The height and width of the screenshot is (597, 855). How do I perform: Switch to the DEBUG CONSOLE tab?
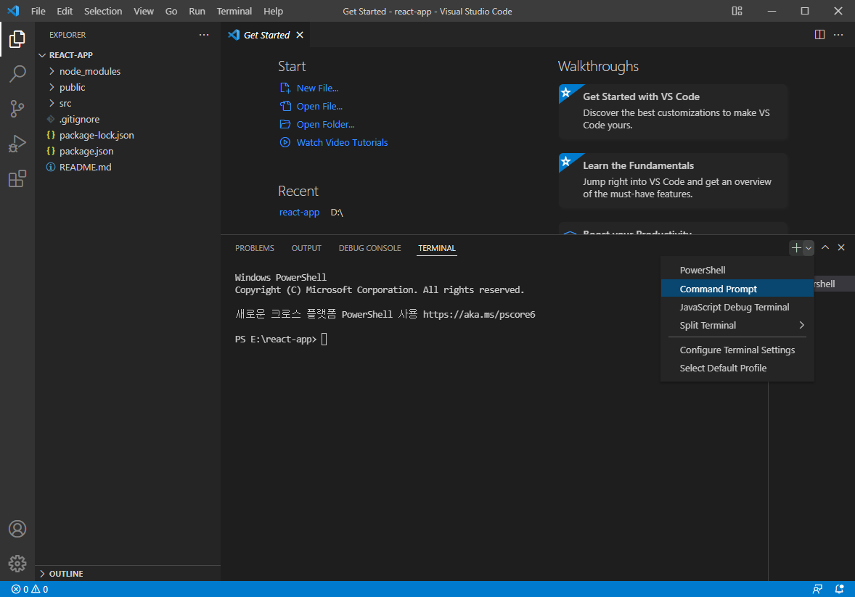click(x=369, y=248)
